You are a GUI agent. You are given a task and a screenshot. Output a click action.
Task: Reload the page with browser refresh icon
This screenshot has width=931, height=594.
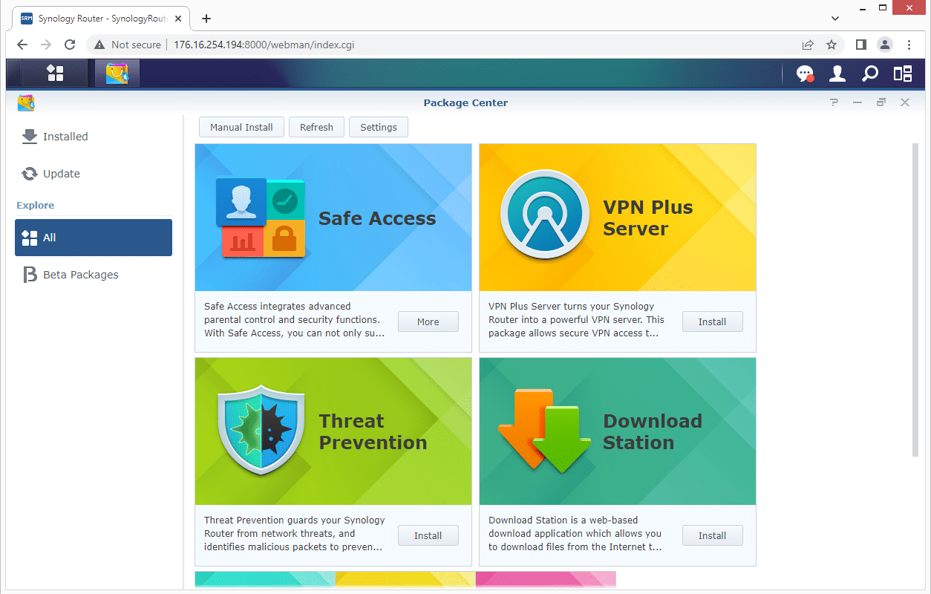point(70,45)
